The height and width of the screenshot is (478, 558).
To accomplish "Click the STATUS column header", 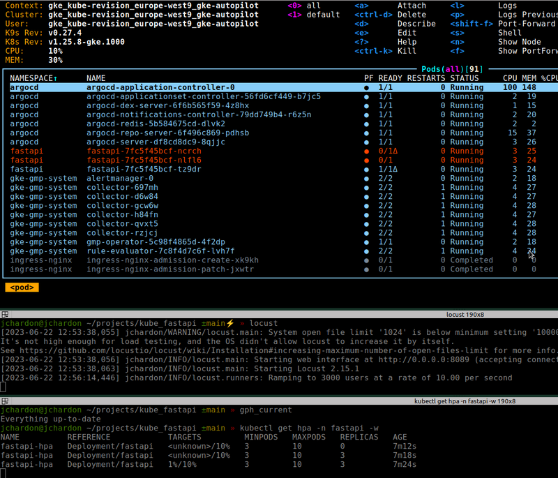I will coord(464,78).
